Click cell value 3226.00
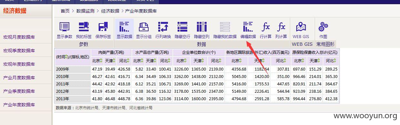The image size is (400, 125). click(181, 69)
